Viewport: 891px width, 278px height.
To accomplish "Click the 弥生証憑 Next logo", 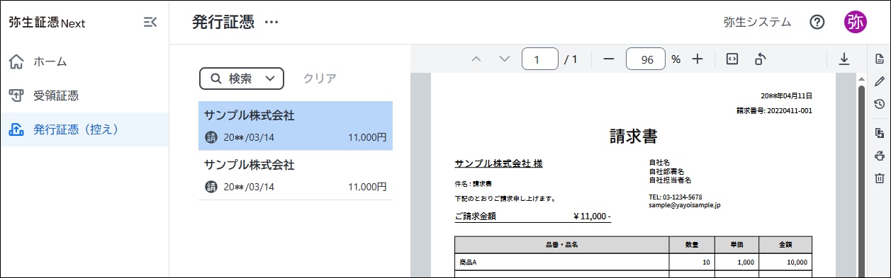I will pyautogui.click(x=47, y=23).
